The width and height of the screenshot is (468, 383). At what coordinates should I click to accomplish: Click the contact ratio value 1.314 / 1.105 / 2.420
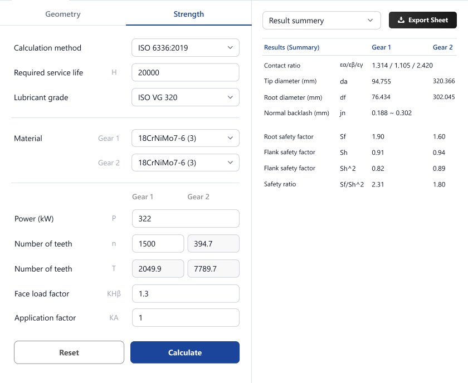pyautogui.click(x=402, y=66)
